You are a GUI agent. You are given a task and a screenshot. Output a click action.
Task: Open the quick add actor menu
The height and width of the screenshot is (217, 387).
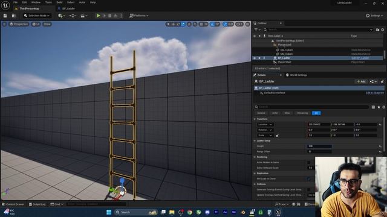coord(61,16)
